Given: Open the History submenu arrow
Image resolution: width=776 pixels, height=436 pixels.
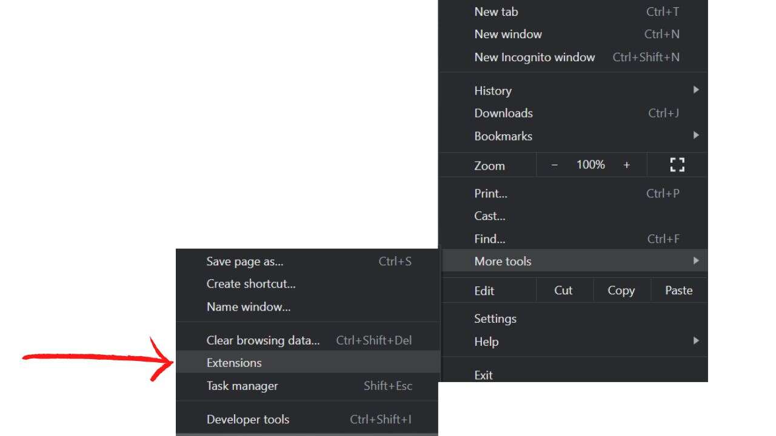Looking at the screenshot, I should [x=695, y=90].
